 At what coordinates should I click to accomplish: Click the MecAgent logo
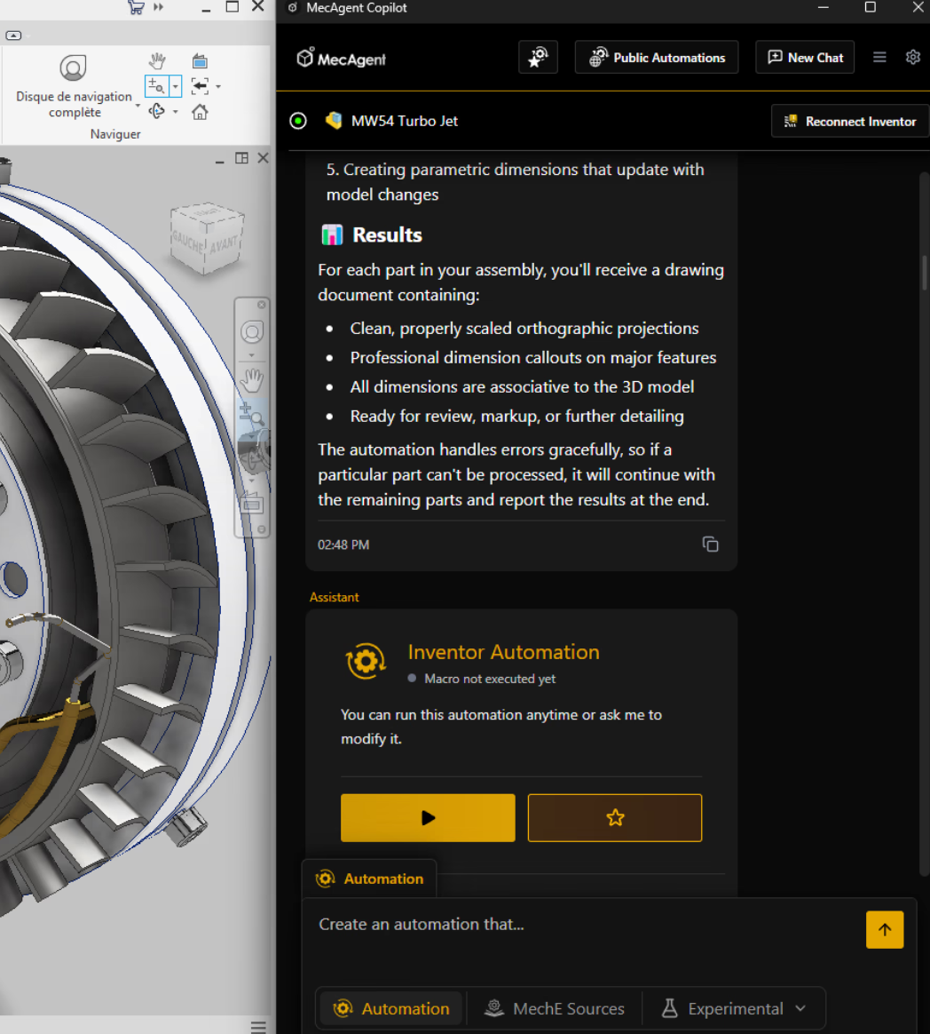click(341, 59)
